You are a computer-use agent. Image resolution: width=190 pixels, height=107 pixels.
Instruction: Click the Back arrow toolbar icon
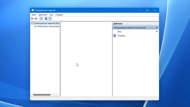pyautogui.click(x=32, y=18)
